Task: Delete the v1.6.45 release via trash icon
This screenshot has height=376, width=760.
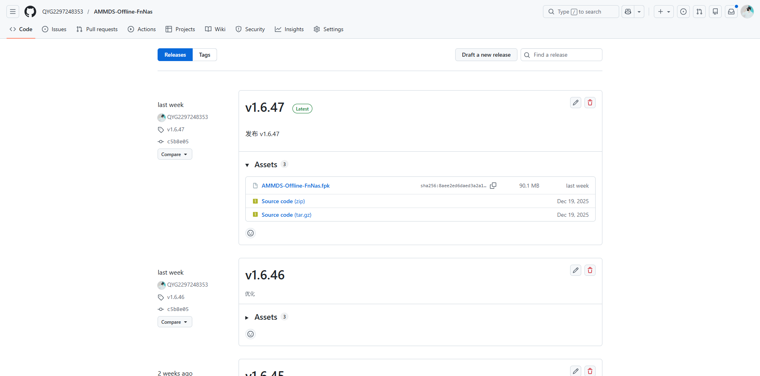Action: pyautogui.click(x=590, y=371)
